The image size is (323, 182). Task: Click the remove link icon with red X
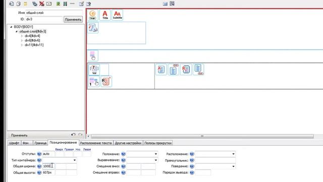[42, 4]
